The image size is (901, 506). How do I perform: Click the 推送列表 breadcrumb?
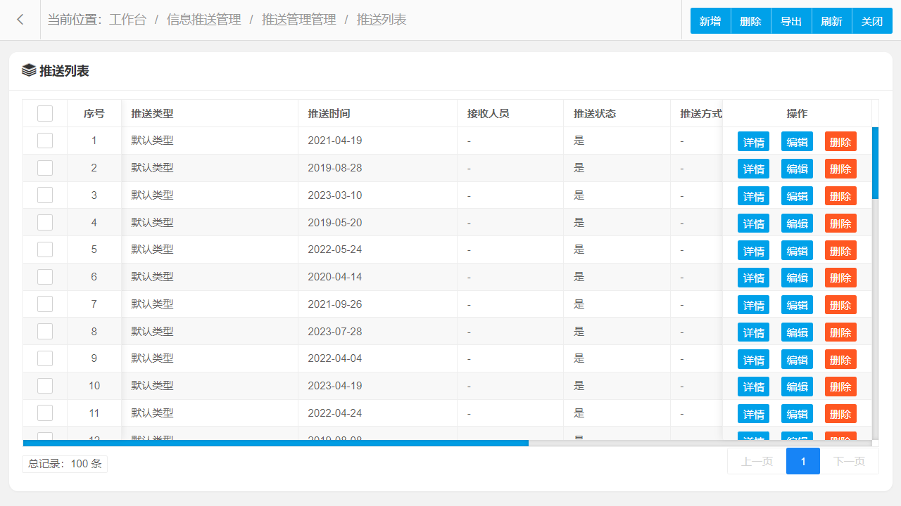click(382, 20)
